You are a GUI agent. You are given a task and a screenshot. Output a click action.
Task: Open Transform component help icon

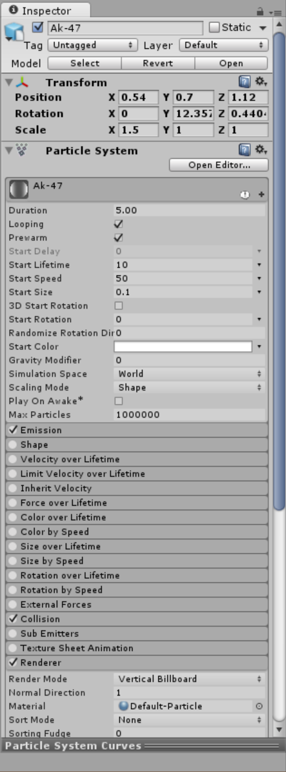(244, 82)
